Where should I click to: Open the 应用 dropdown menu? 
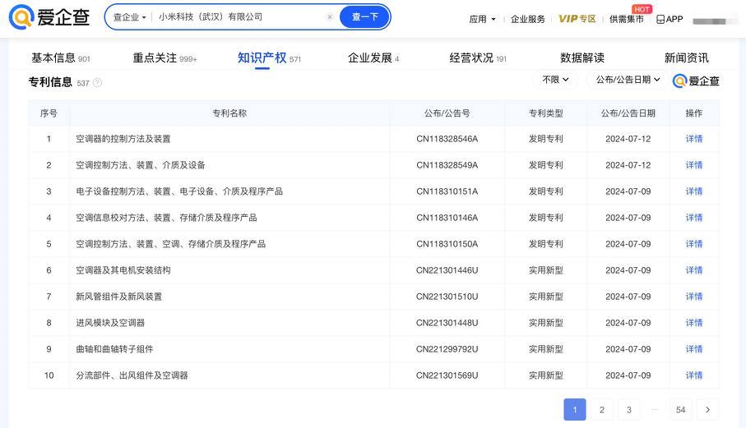483,19
